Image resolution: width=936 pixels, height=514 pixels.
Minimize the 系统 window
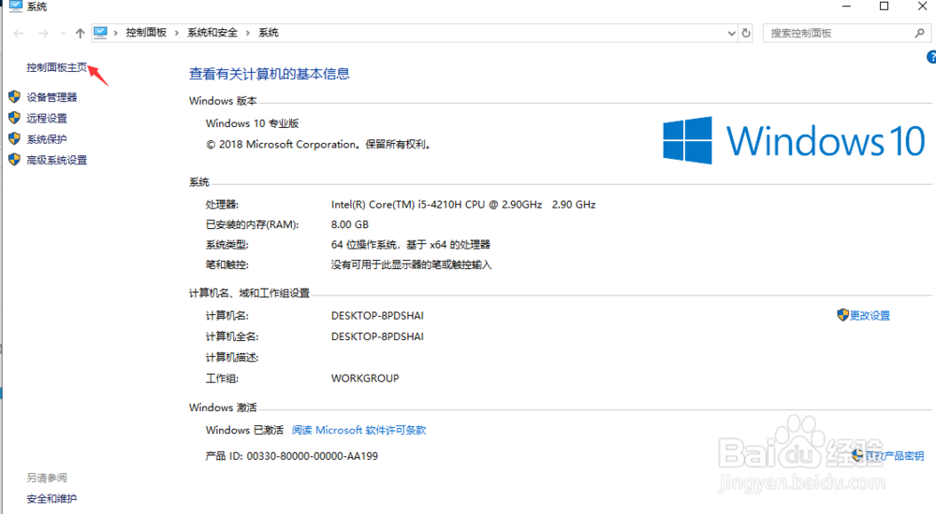846,6
